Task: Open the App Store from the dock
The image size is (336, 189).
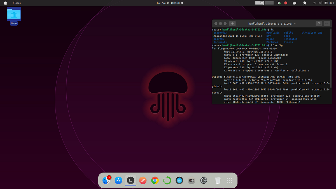Action: [118, 180]
